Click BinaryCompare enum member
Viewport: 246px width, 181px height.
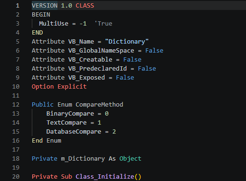(x=70, y=114)
